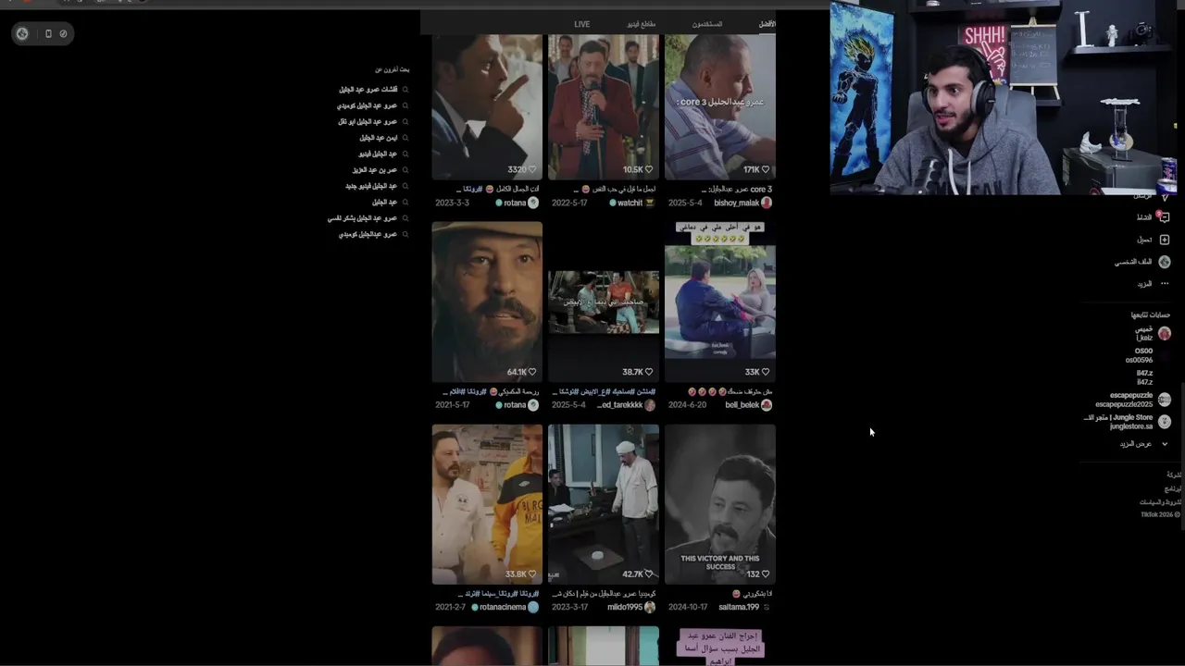Click the beli_belek profile avatar
This screenshot has width=1185, height=666.
pyautogui.click(x=766, y=405)
